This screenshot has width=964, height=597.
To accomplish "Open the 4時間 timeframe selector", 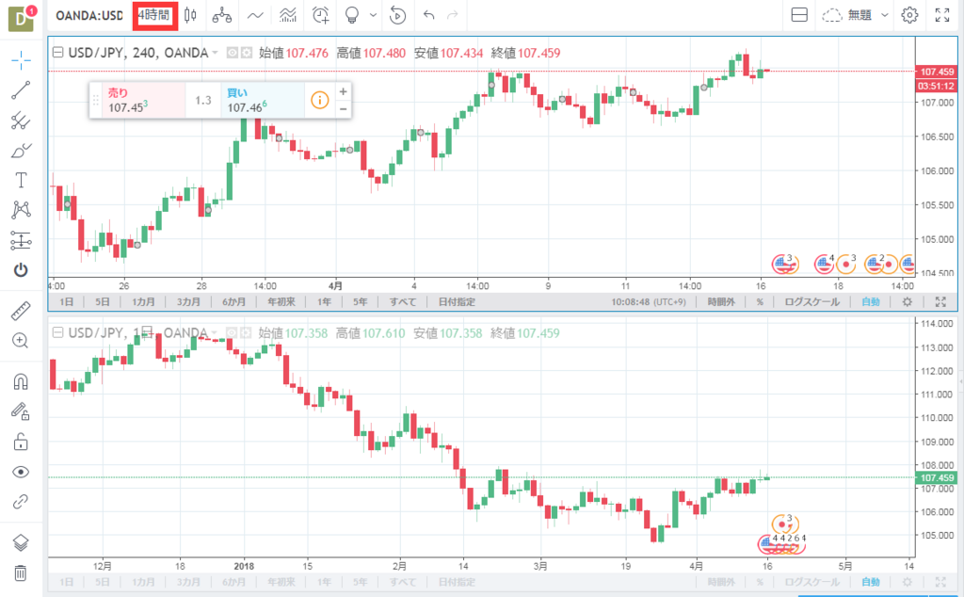I will pyautogui.click(x=155, y=15).
